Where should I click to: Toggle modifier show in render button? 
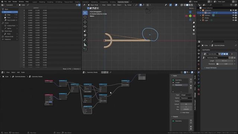click(227, 54)
